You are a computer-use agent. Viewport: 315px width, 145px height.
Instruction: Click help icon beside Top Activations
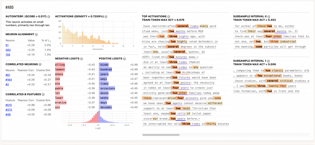(x=169, y=17)
